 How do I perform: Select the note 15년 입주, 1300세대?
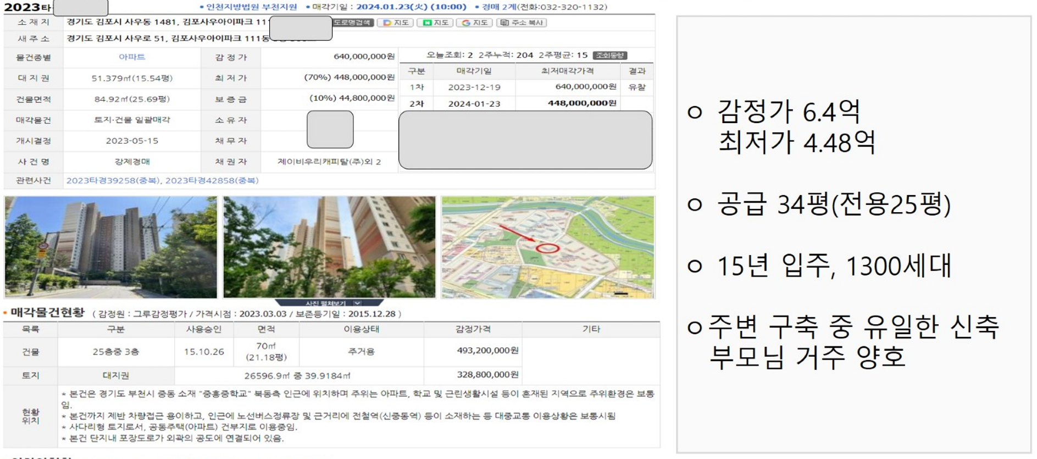pyautogui.click(x=834, y=266)
